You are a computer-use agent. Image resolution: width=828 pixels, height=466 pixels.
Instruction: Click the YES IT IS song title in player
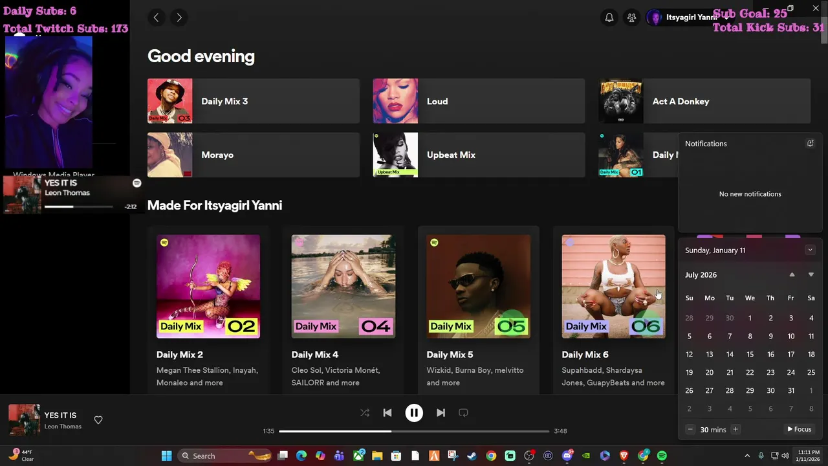[60, 416]
